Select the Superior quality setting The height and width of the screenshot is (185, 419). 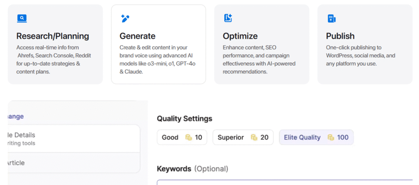(x=243, y=137)
